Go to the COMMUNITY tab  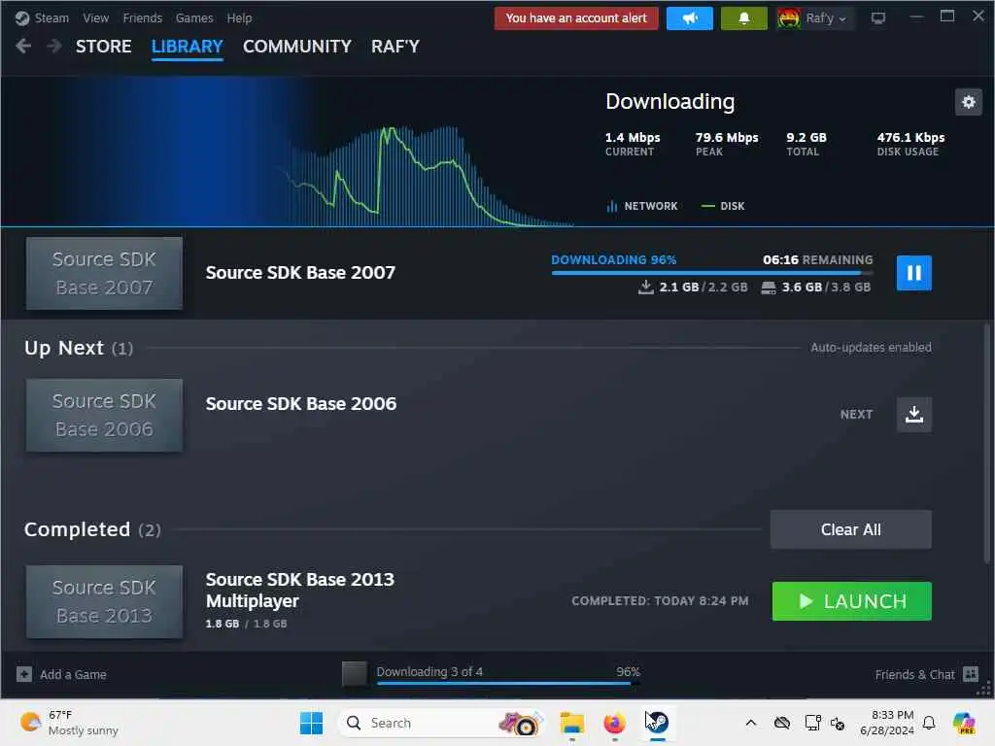tap(297, 47)
